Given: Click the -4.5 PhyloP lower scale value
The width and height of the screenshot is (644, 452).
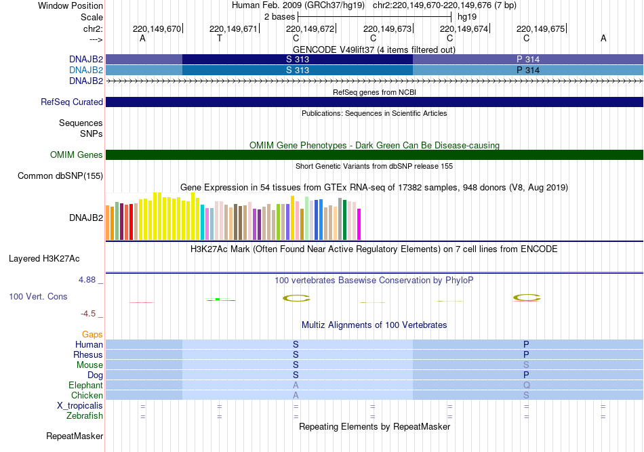Looking at the screenshot, I should [88, 314].
